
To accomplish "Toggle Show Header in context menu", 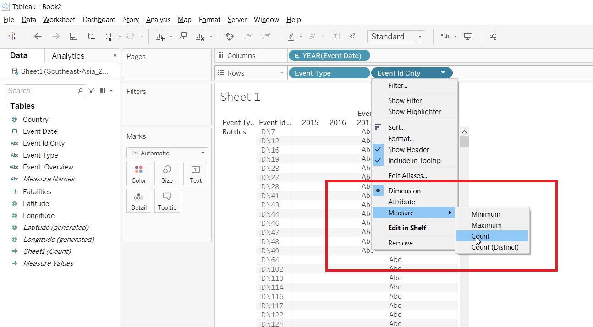I will coord(408,150).
